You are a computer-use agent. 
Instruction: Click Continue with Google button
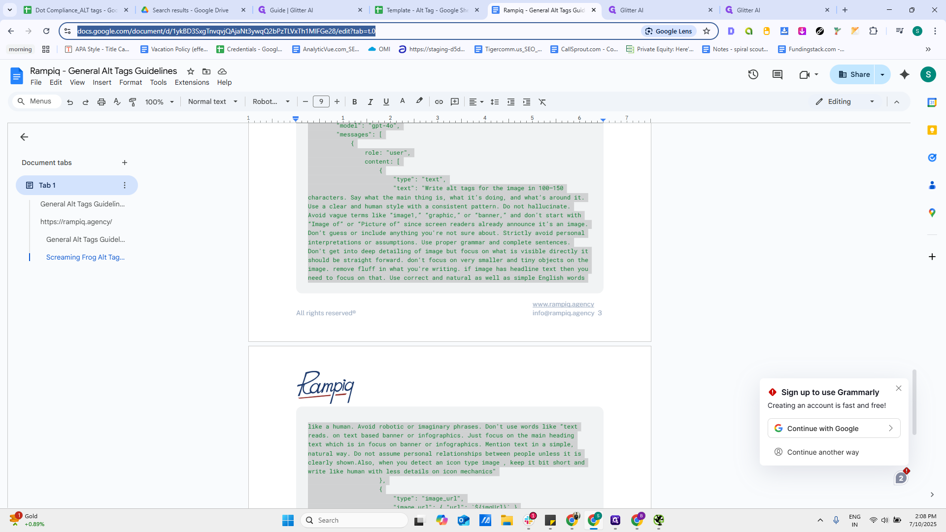pos(834,429)
